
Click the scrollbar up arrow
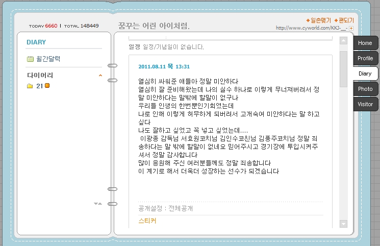pos(343,40)
